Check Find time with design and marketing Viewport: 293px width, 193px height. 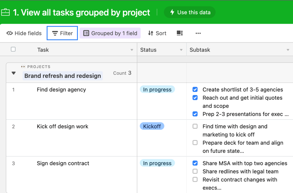(195, 126)
